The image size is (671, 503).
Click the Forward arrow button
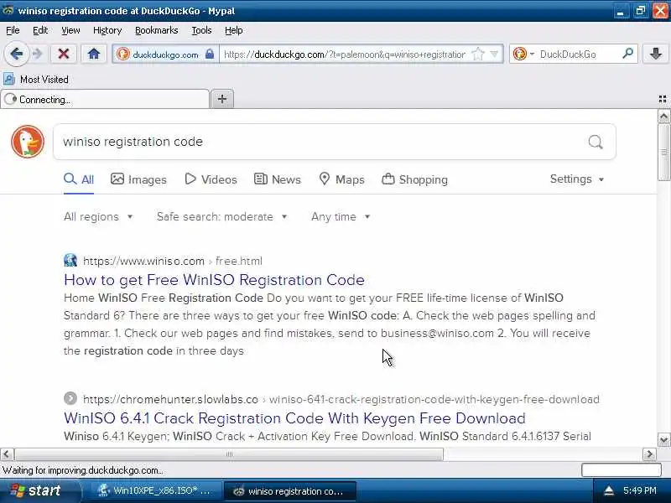point(38,54)
